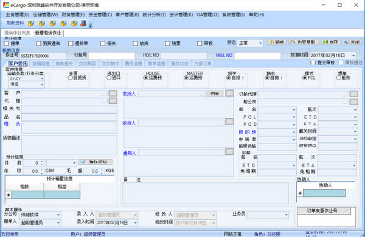This screenshot has width=365, height=237.
Task: Open lookup button beside 订舱代理 field
Action: pos(354,94)
